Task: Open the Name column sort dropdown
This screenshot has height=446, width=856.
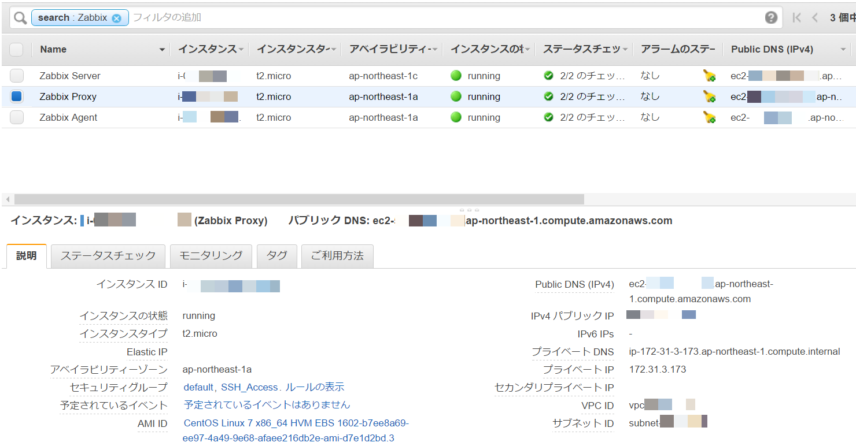Action: click(162, 50)
